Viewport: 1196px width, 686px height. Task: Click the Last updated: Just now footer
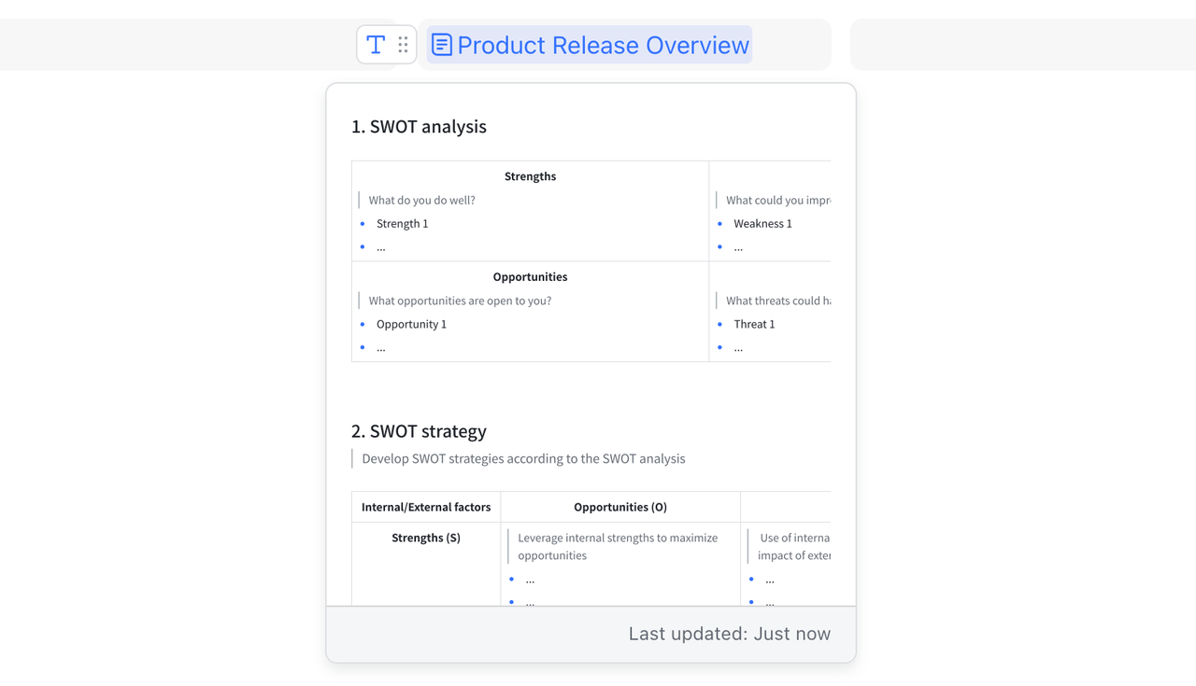click(x=730, y=634)
